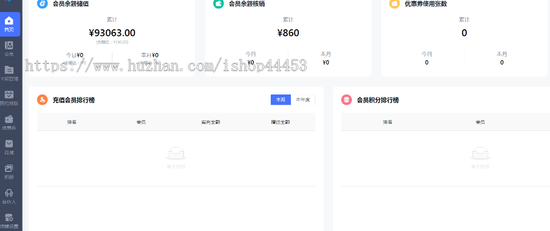Click the ¥860 cumulative write-off amount

point(288,33)
